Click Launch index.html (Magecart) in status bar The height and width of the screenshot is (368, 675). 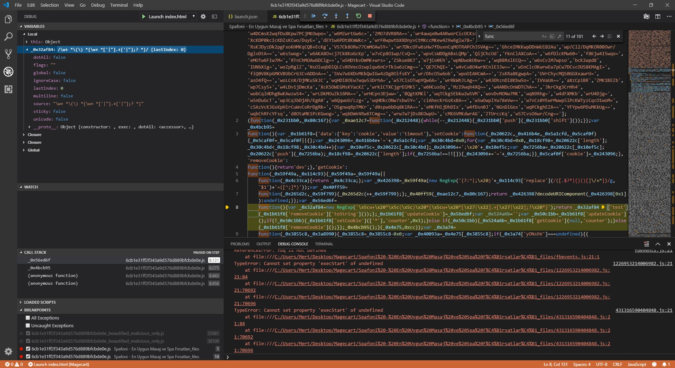pos(59,364)
